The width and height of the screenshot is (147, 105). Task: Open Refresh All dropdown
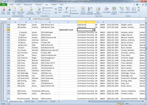[x=39, y=11]
